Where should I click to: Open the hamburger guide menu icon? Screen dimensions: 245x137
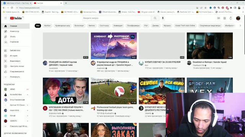[x=6, y=18]
